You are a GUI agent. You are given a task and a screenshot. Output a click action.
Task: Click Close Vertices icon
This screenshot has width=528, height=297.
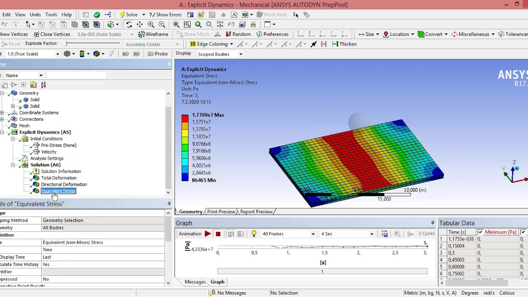[x=37, y=34]
